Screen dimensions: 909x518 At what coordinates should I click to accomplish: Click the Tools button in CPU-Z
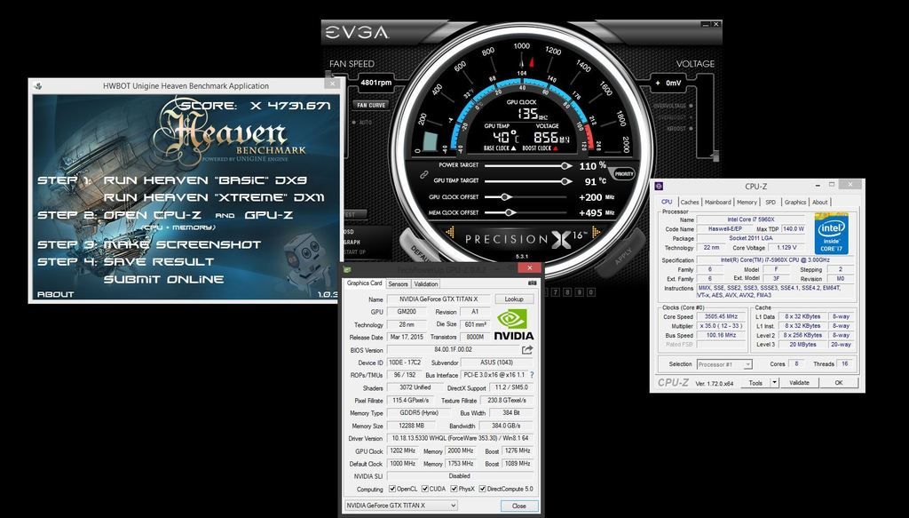point(755,383)
